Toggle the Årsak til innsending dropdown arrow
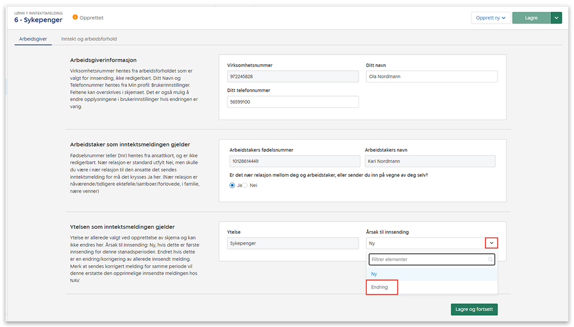The image size is (574, 327). [x=491, y=243]
